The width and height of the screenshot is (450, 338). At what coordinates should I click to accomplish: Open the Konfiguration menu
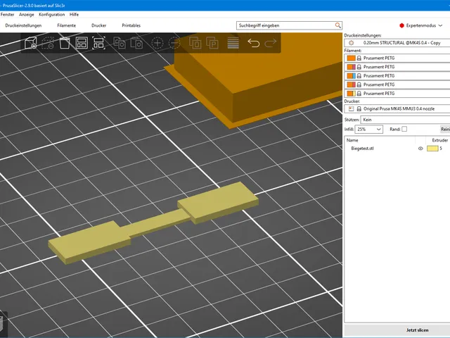(x=51, y=14)
